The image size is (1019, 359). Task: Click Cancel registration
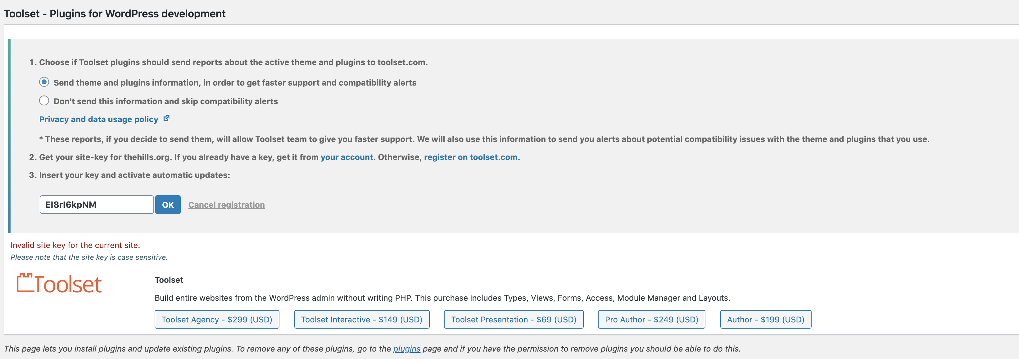tap(226, 205)
